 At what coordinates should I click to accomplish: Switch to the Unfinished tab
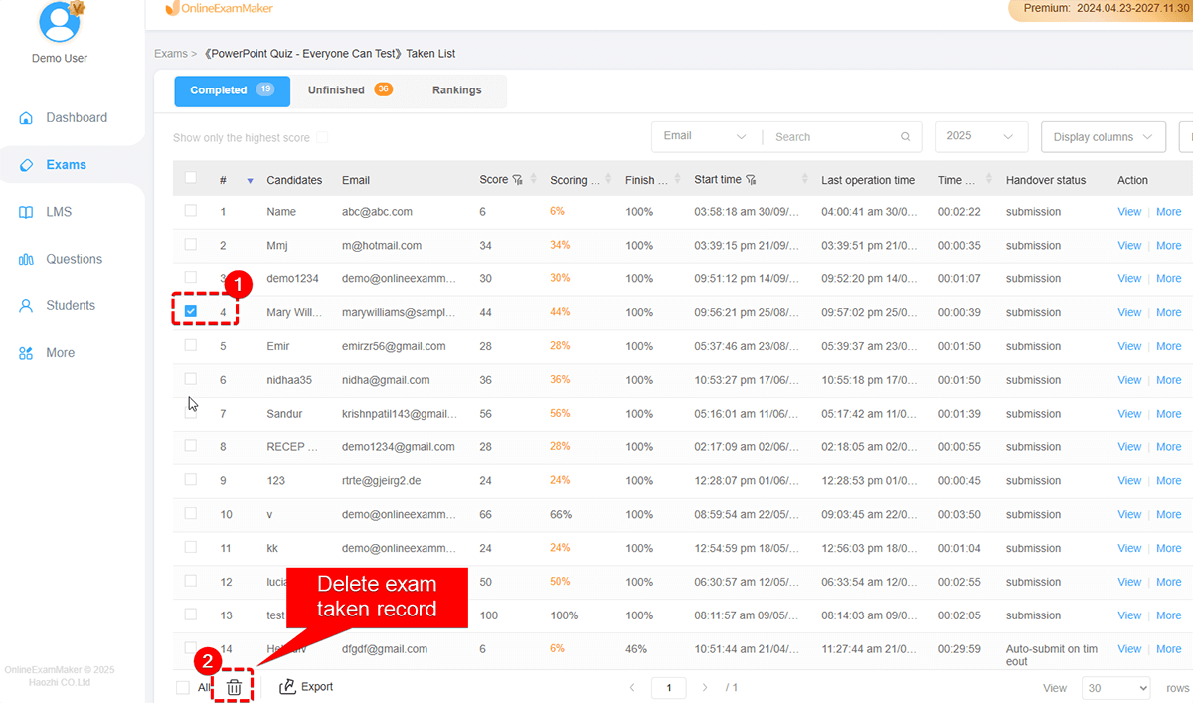(x=349, y=90)
